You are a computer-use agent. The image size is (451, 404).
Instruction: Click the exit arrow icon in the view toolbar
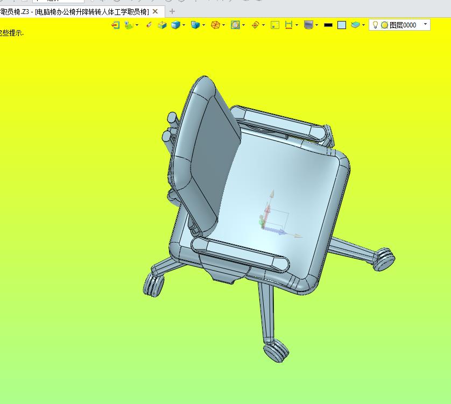(x=115, y=25)
